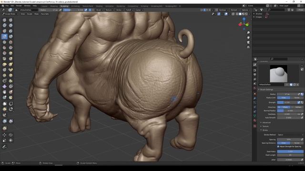
Task: Open the Cursor header button
Action: (x=139, y=10)
